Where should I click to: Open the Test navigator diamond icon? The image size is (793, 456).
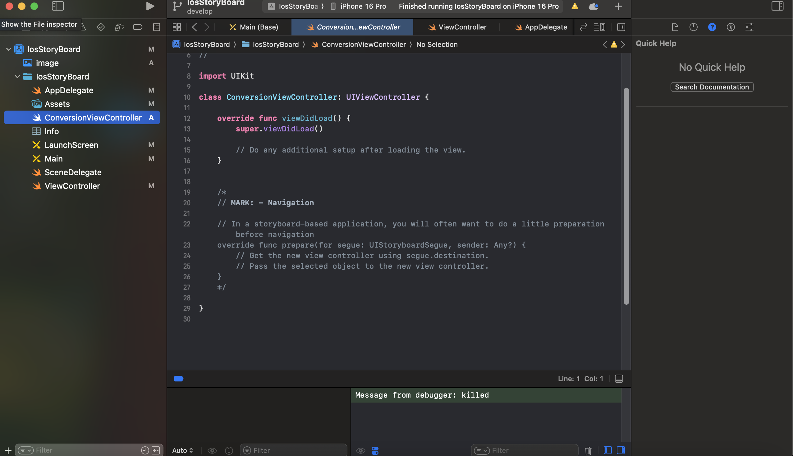click(101, 27)
